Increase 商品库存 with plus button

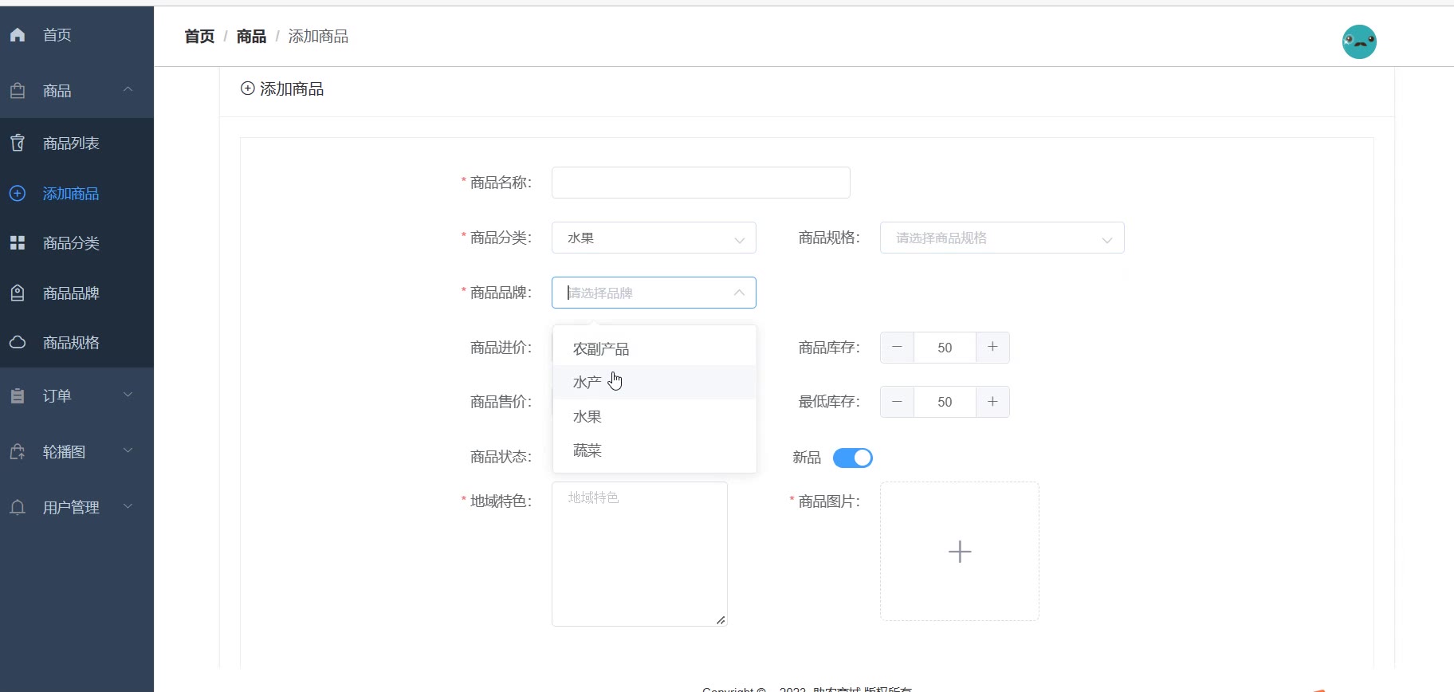[x=992, y=348]
